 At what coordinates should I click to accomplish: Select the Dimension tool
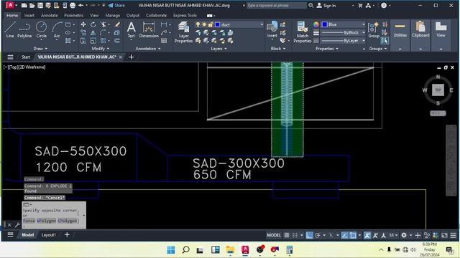coord(149,30)
